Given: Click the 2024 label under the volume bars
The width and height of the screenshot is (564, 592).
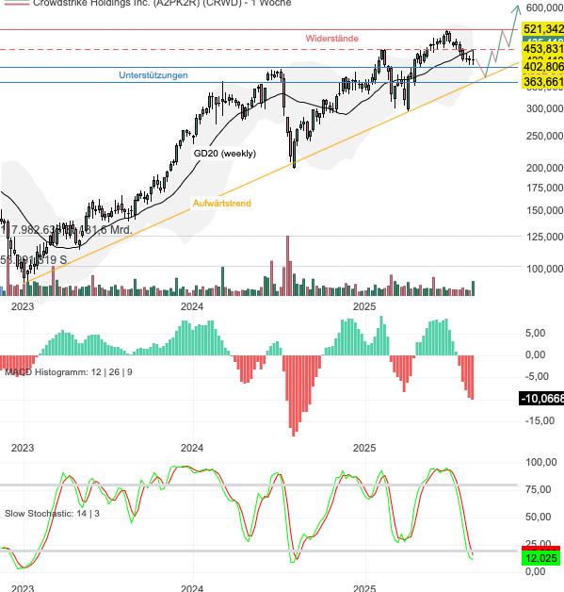Looking at the screenshot, I should pos(192,306).
